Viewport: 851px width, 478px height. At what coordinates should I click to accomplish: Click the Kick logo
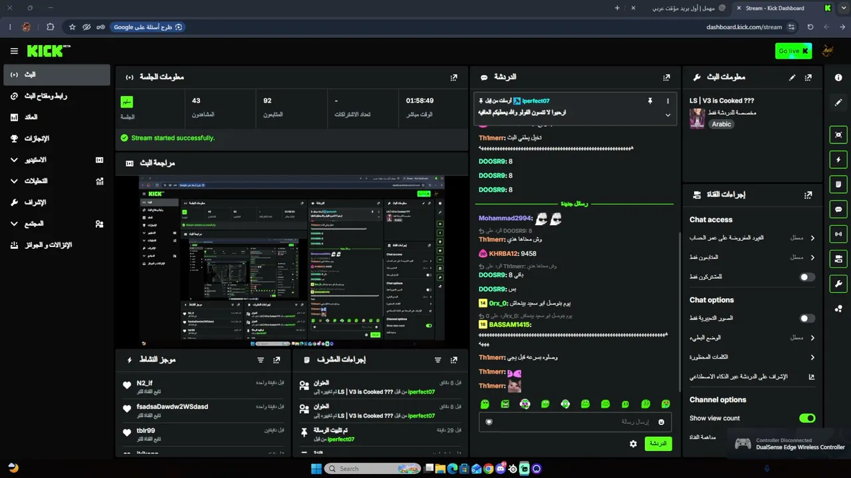(x=49, y=51)
